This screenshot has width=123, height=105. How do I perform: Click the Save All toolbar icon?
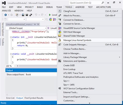point(31,15)
